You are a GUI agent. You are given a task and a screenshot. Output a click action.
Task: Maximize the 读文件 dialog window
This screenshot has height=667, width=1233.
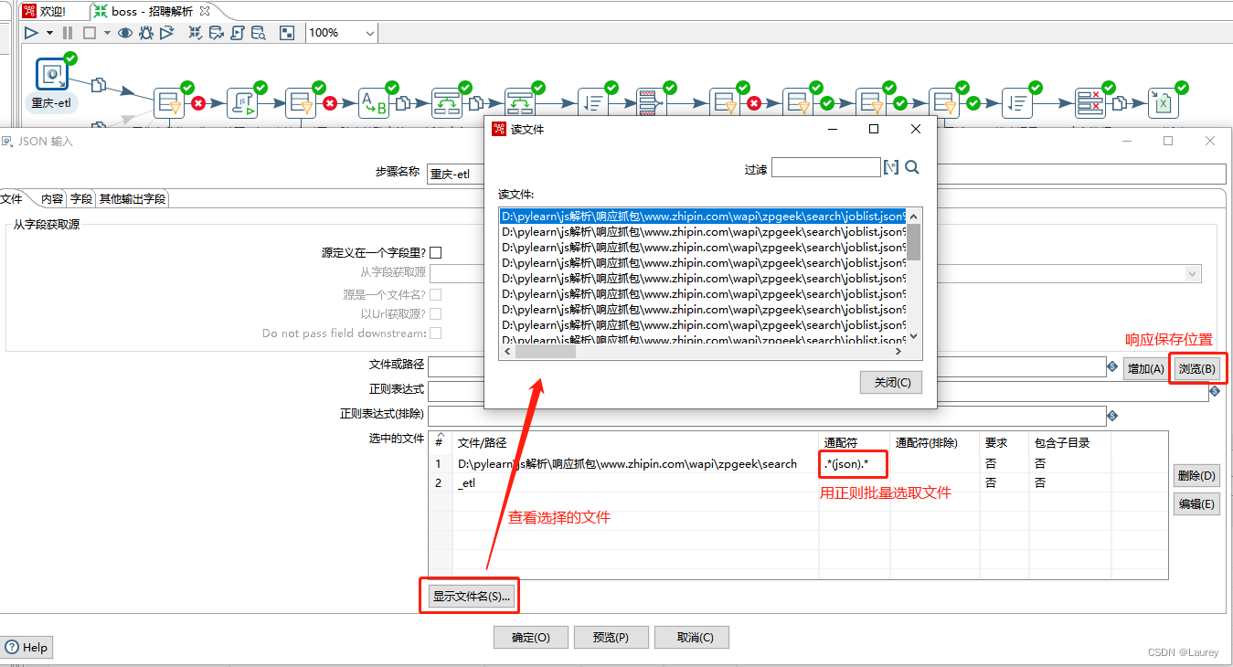pyautogui.click(x=874, y=129)
